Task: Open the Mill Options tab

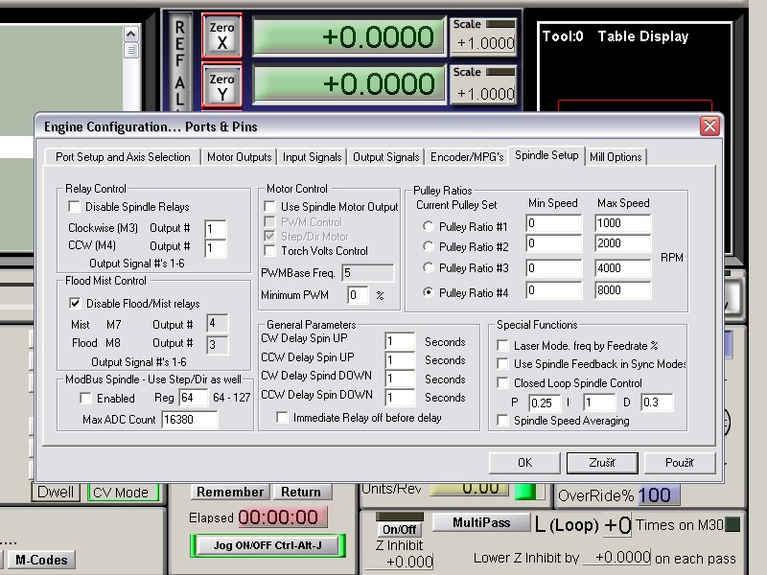Action: point(616,157)
